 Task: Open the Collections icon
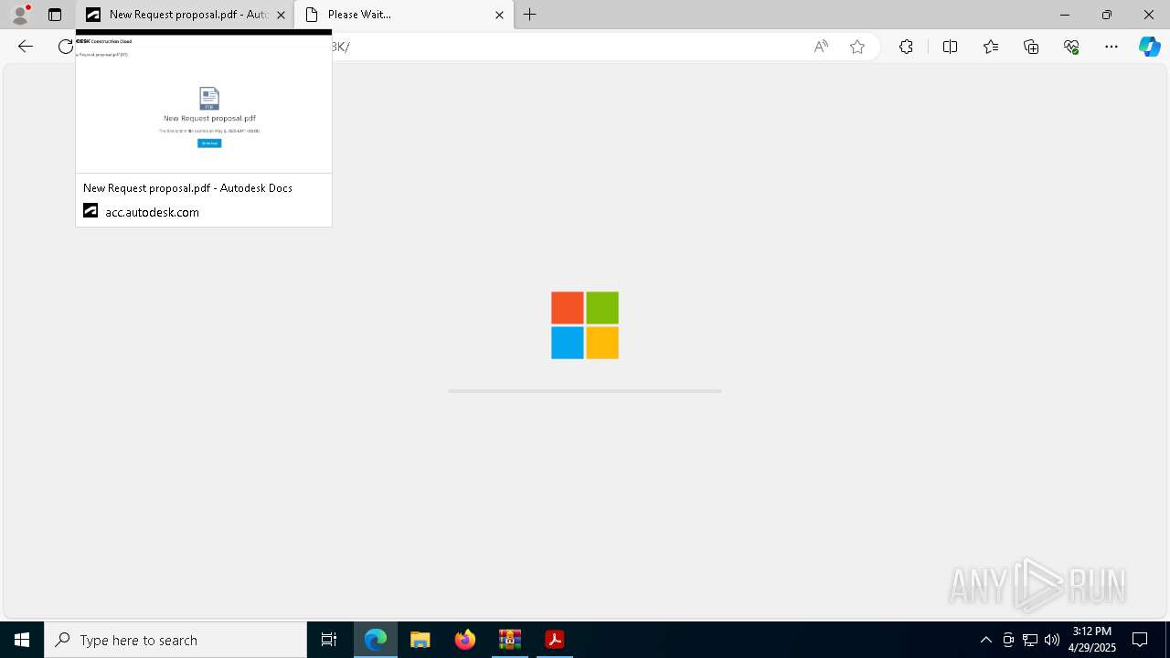(x=1031, y=47)
